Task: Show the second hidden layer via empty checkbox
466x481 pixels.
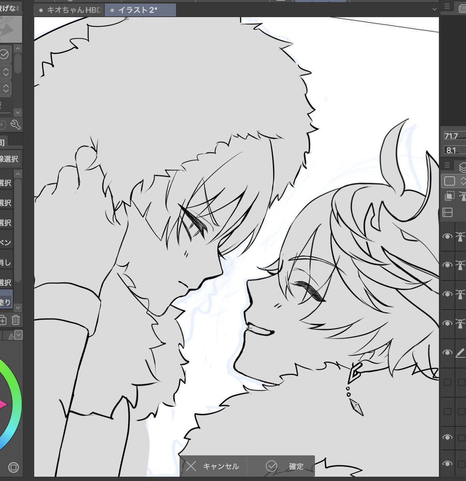Action: pyautogui.click(x=447, y=412)
